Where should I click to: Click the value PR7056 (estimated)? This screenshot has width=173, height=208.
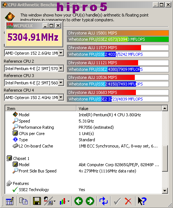[x=96, y=127]
